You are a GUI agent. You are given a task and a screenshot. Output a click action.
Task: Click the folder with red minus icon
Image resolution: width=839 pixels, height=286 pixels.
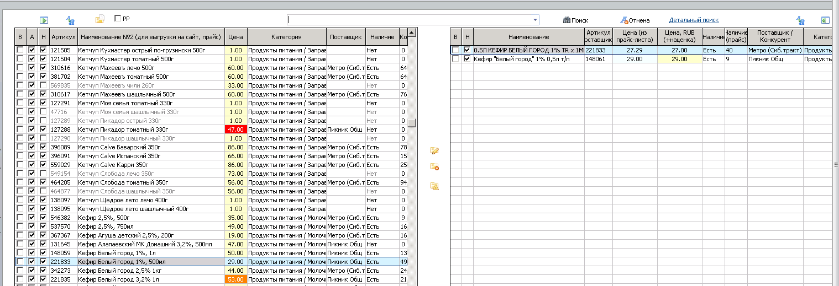tap(434, 167)
